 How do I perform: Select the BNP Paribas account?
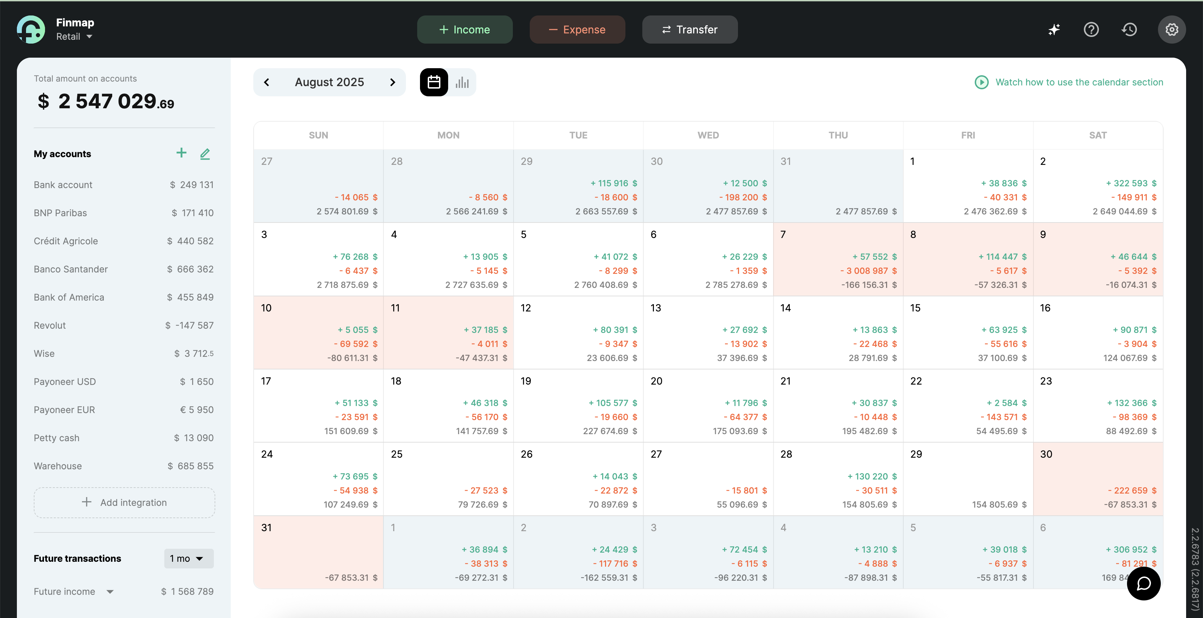[124, 213]
